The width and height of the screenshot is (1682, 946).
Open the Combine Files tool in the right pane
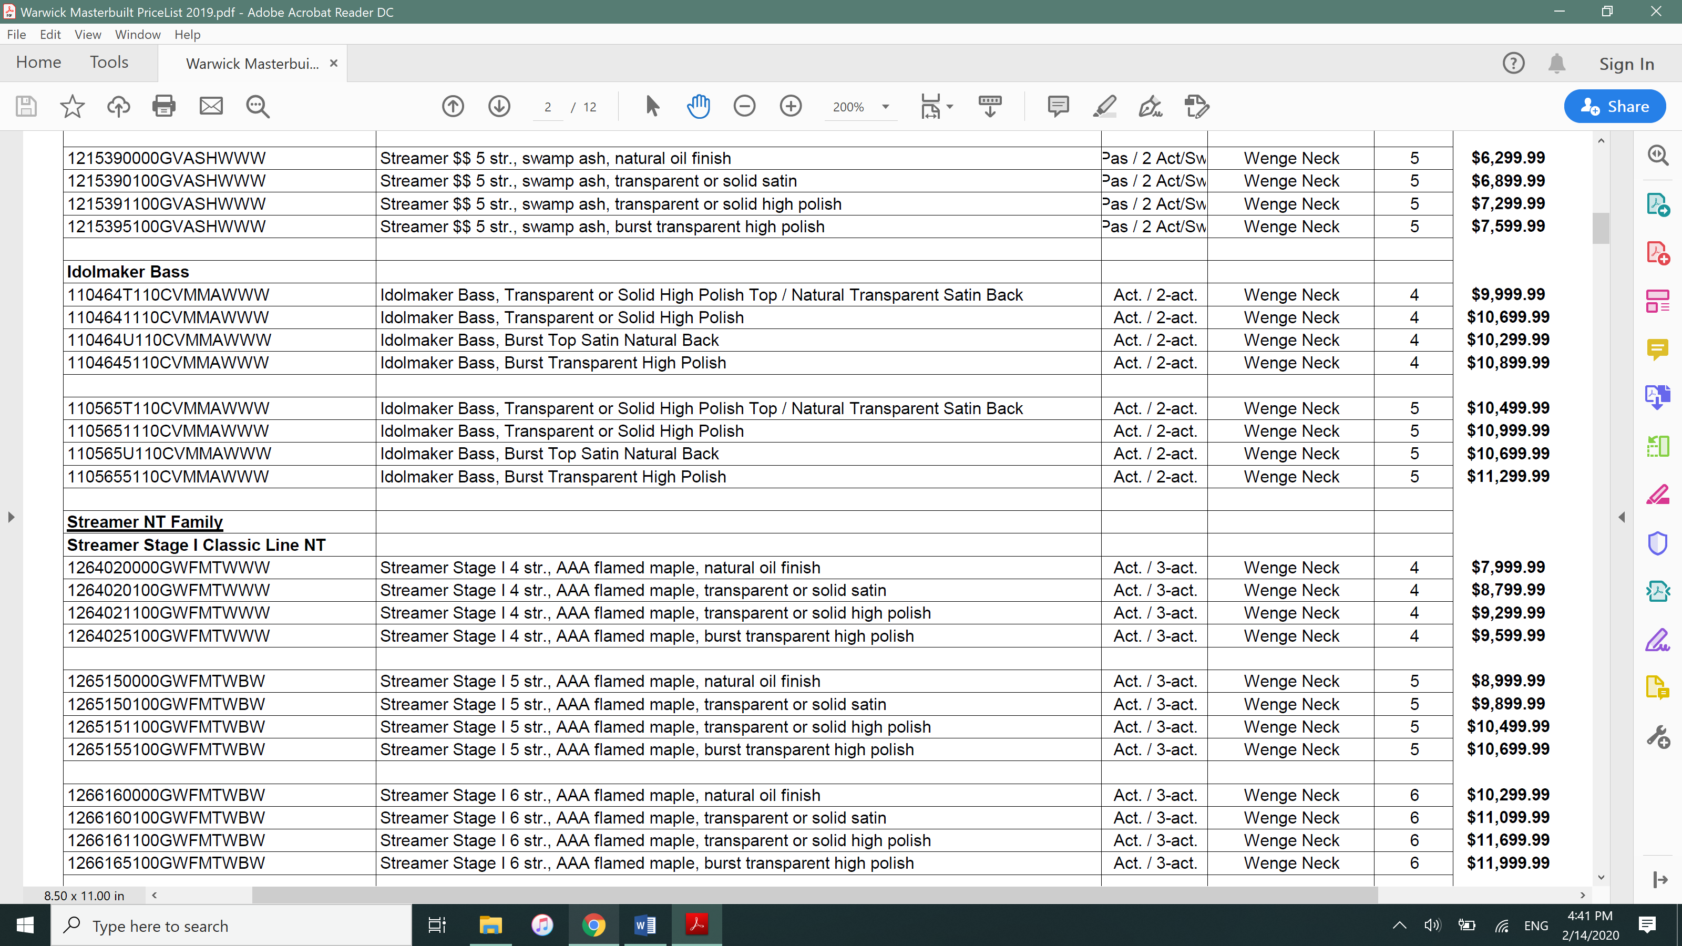(x=1658, y=398)
